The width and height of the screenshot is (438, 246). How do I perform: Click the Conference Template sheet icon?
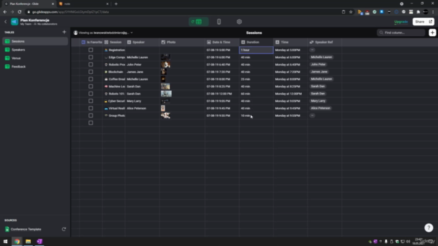coord(8,230)
